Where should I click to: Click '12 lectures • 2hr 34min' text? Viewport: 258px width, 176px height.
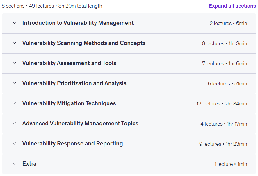[x=222, y=104]
